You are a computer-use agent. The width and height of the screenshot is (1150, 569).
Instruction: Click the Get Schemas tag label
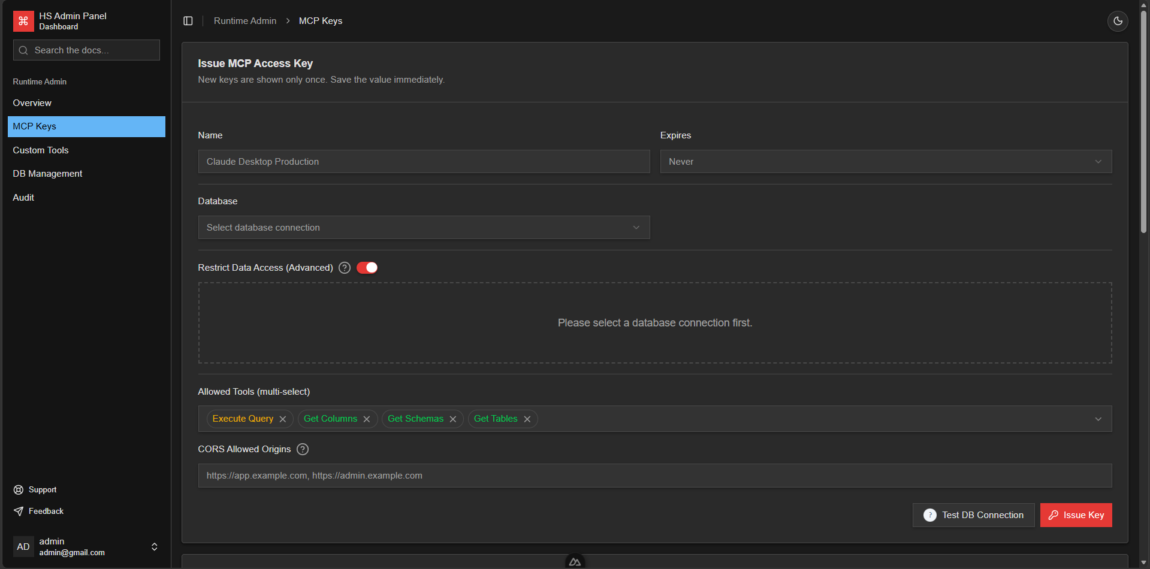tap(415, 419)
